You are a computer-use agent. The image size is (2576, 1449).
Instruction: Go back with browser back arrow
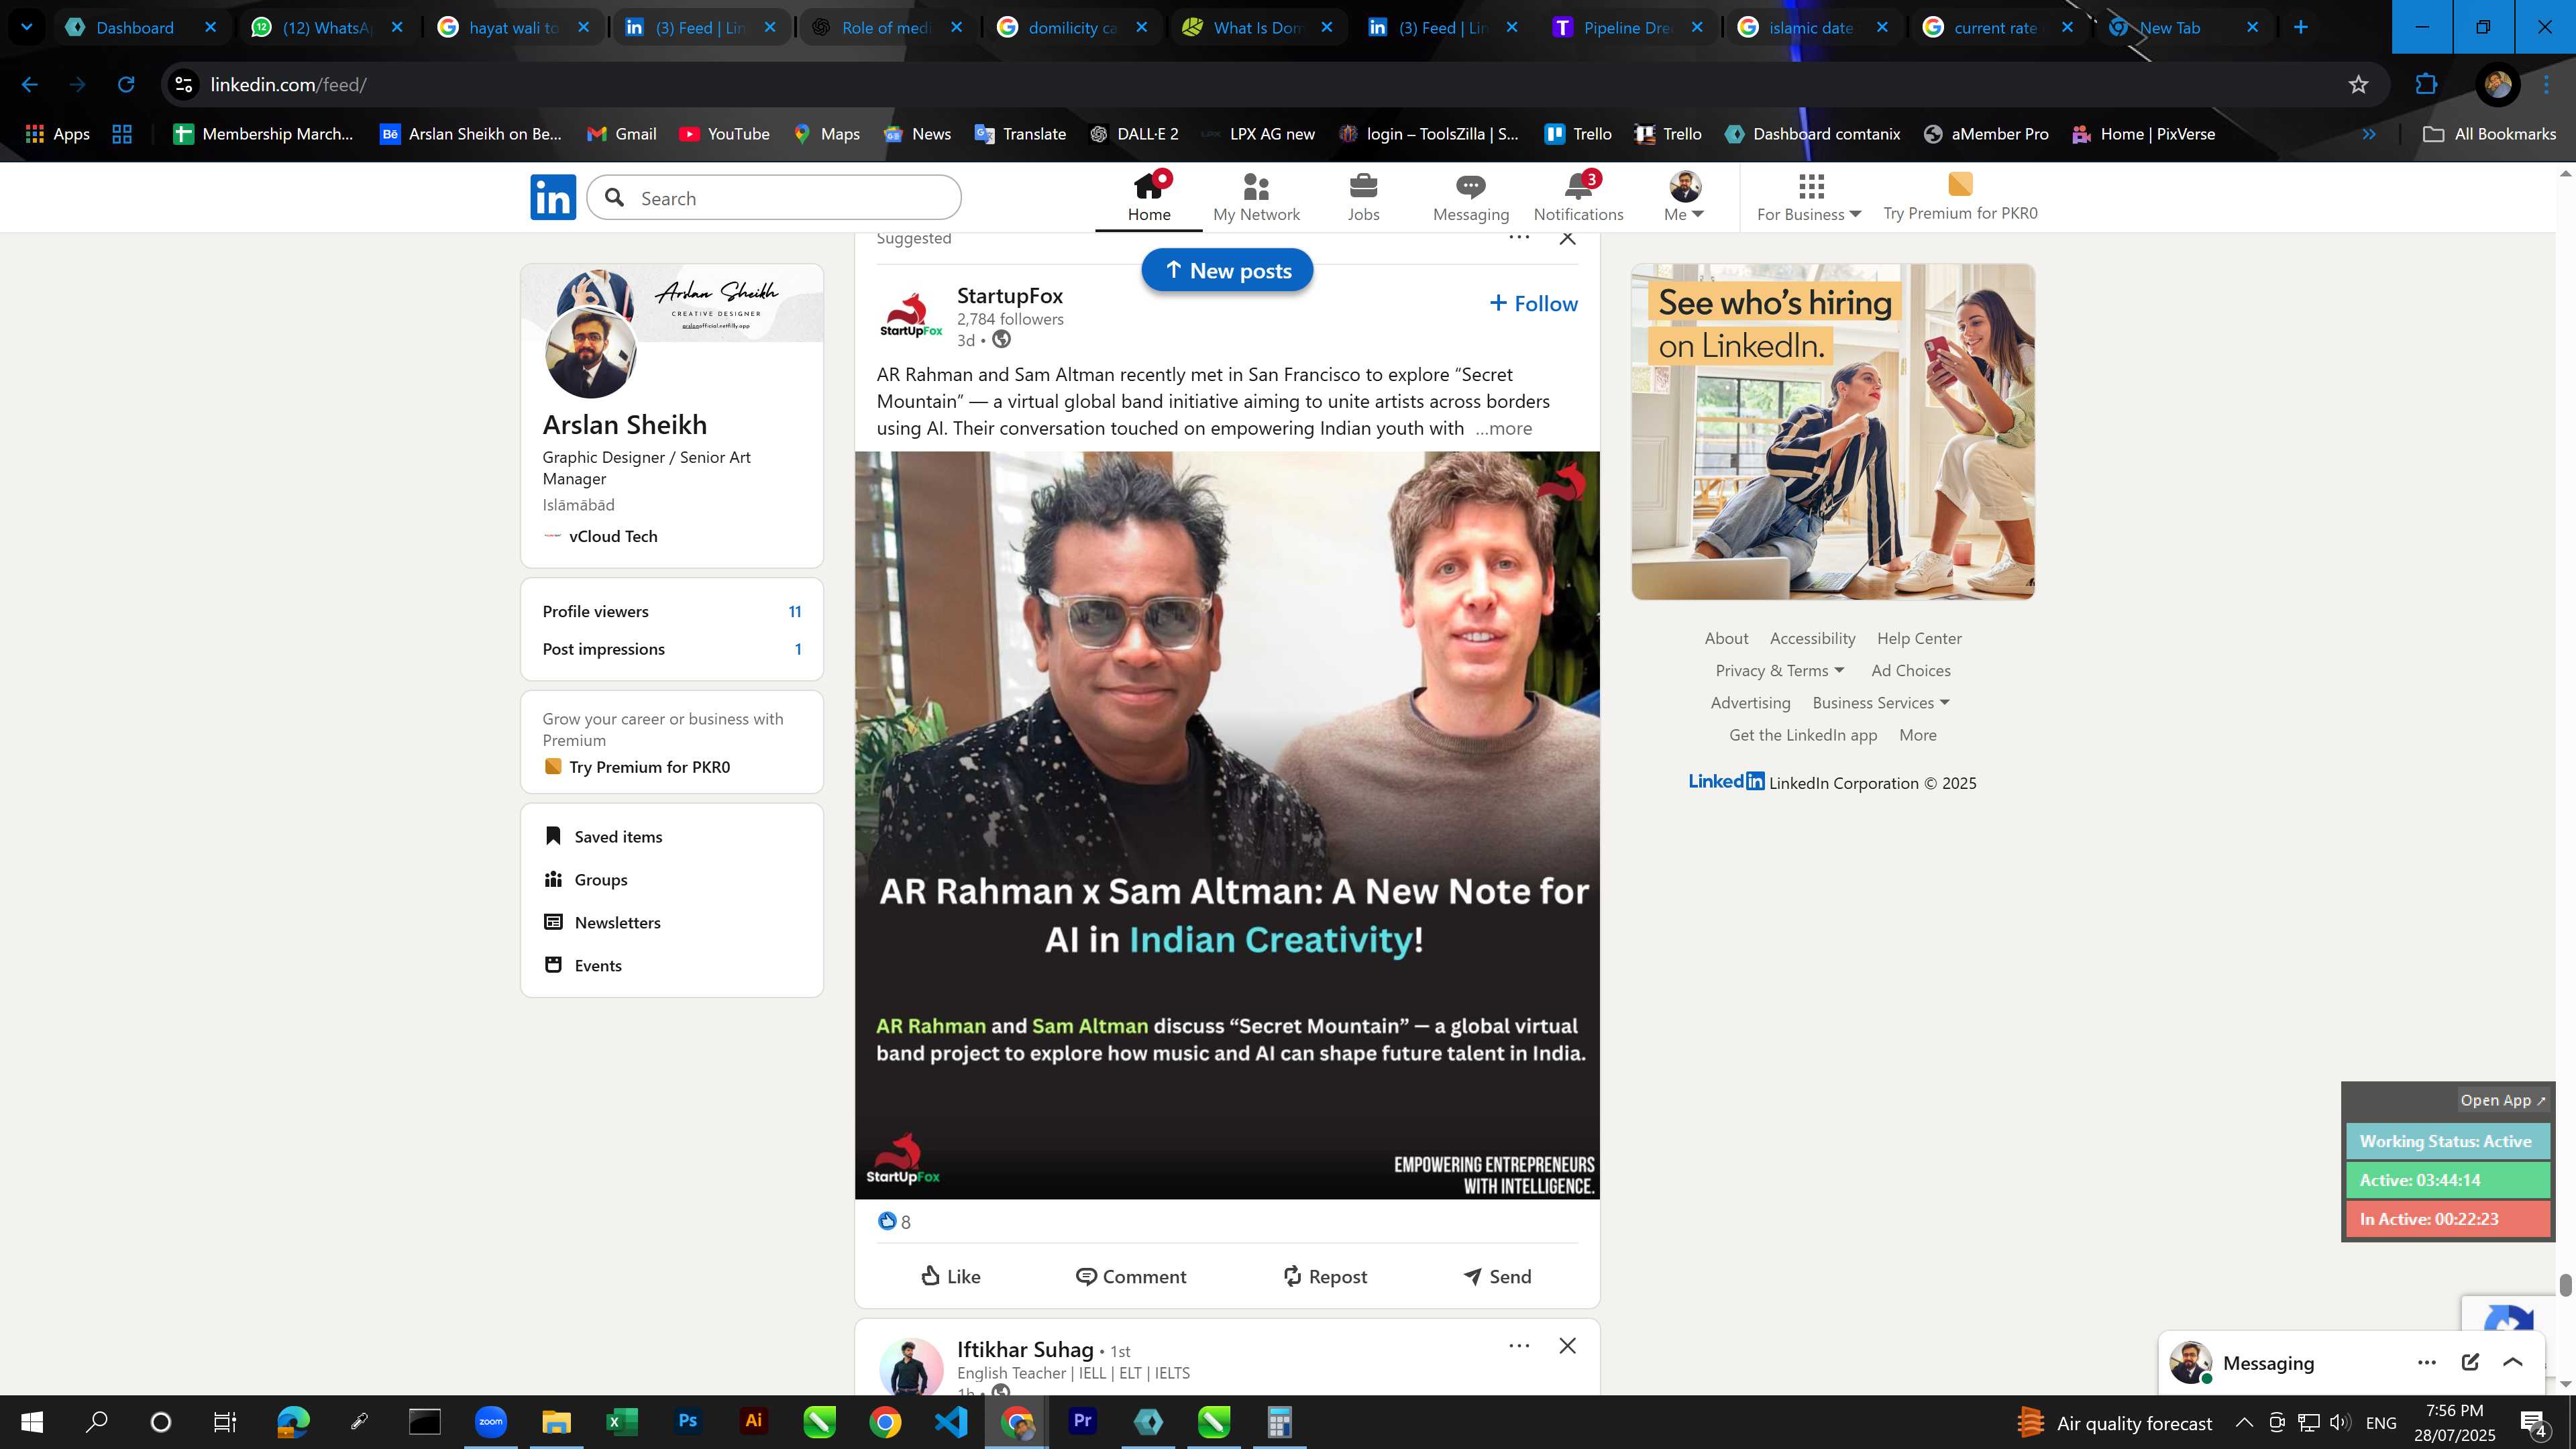(30, 84)
